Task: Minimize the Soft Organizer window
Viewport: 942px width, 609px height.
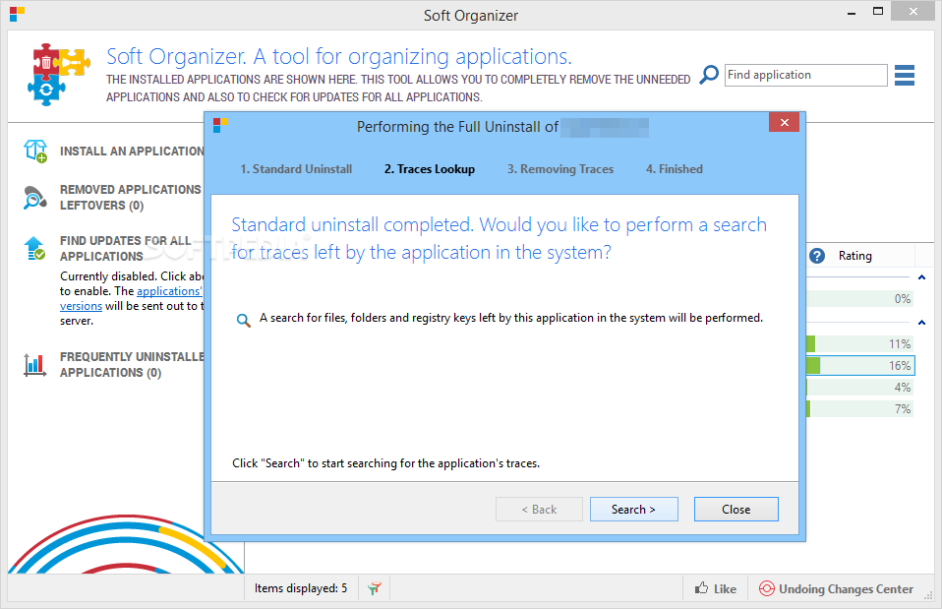Action: [x=852, y=13]
